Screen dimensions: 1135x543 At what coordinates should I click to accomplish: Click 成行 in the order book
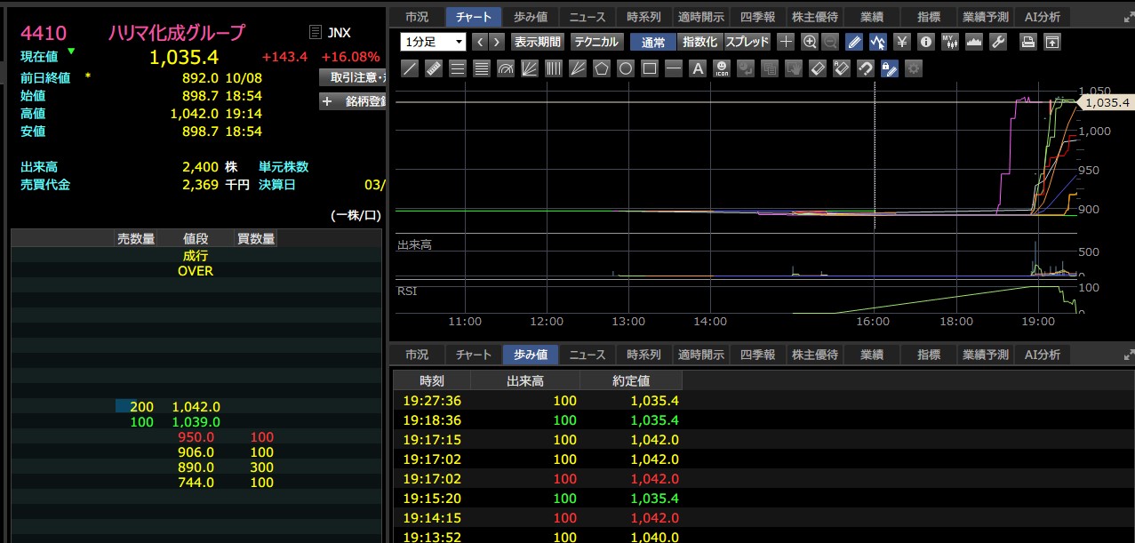pyautogui.click(x=196, y=256)
